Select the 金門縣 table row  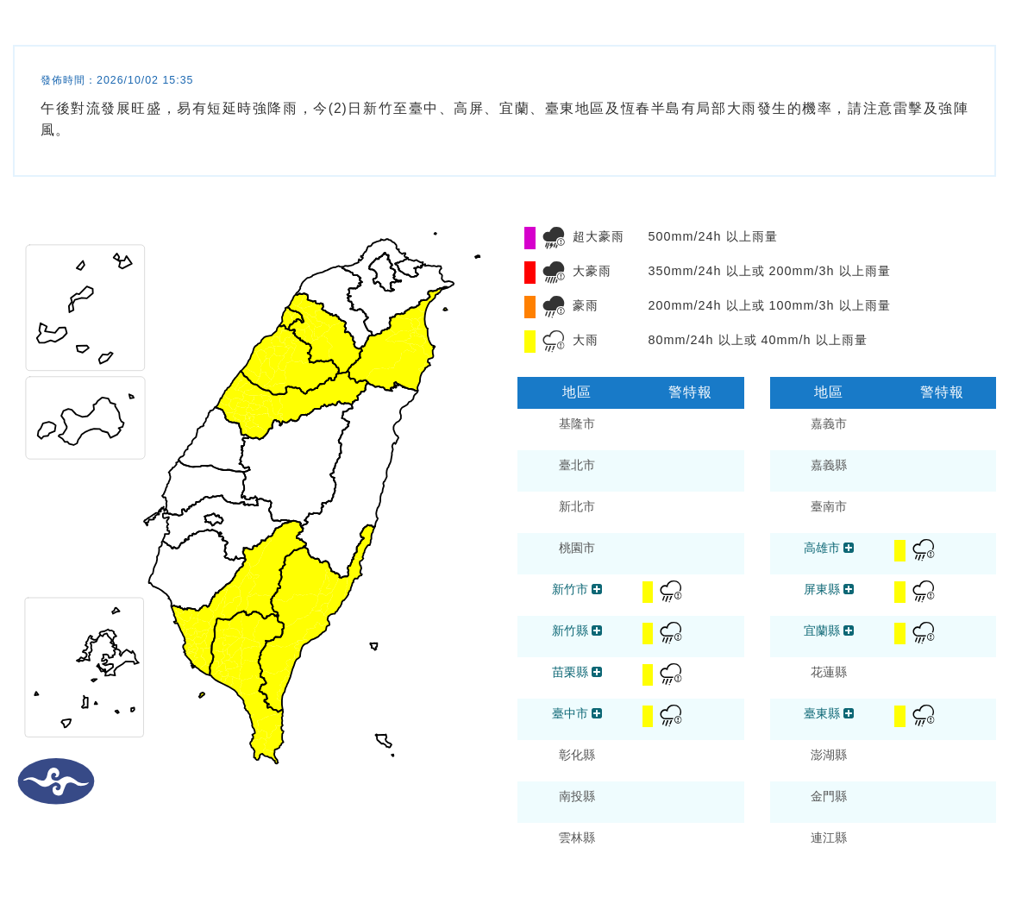883,802
